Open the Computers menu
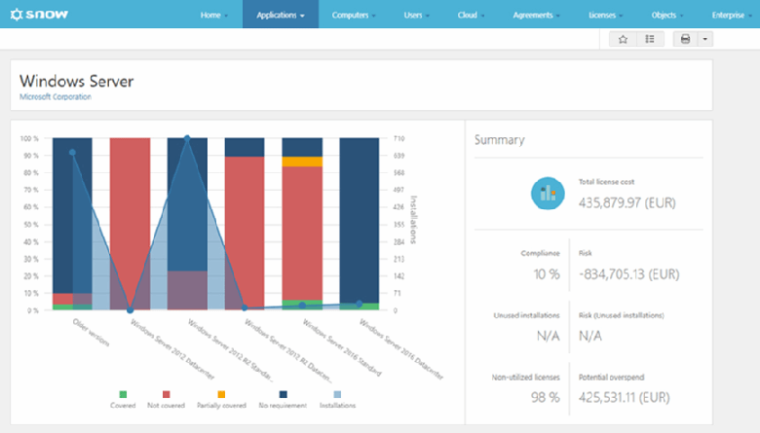 click(x=354, y=15)
